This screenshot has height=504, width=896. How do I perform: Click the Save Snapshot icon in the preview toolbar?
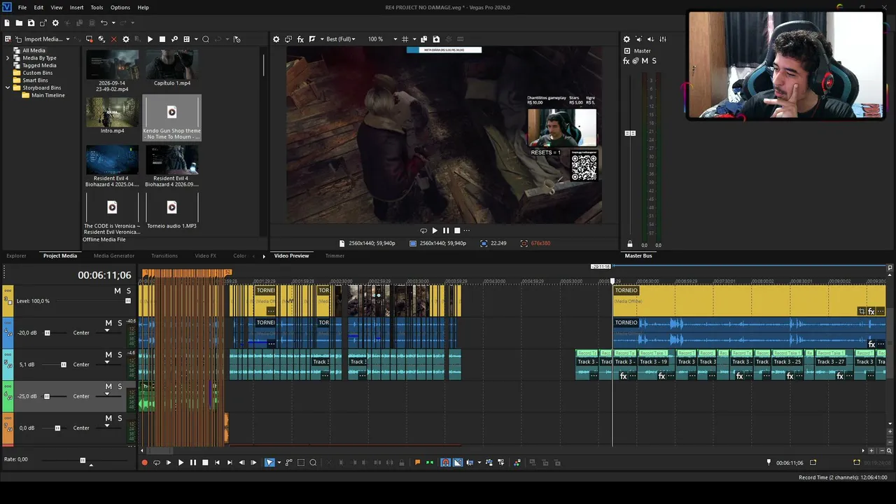coord(436,39)
